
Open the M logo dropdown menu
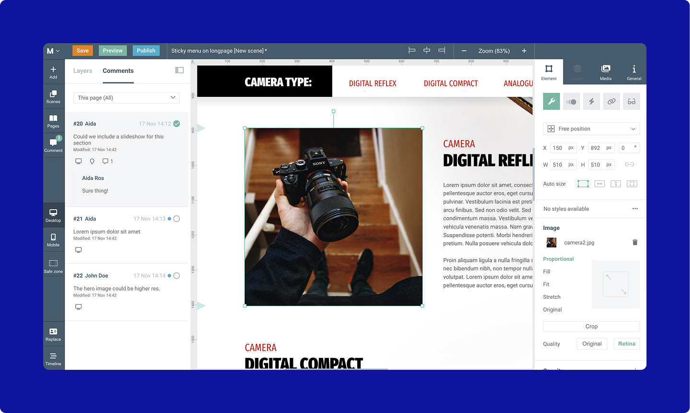(x=53, y=50)
